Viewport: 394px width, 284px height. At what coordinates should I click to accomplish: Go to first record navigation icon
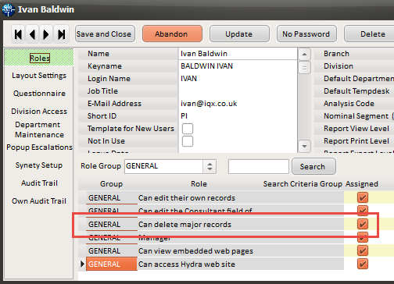tap(18, 34)
